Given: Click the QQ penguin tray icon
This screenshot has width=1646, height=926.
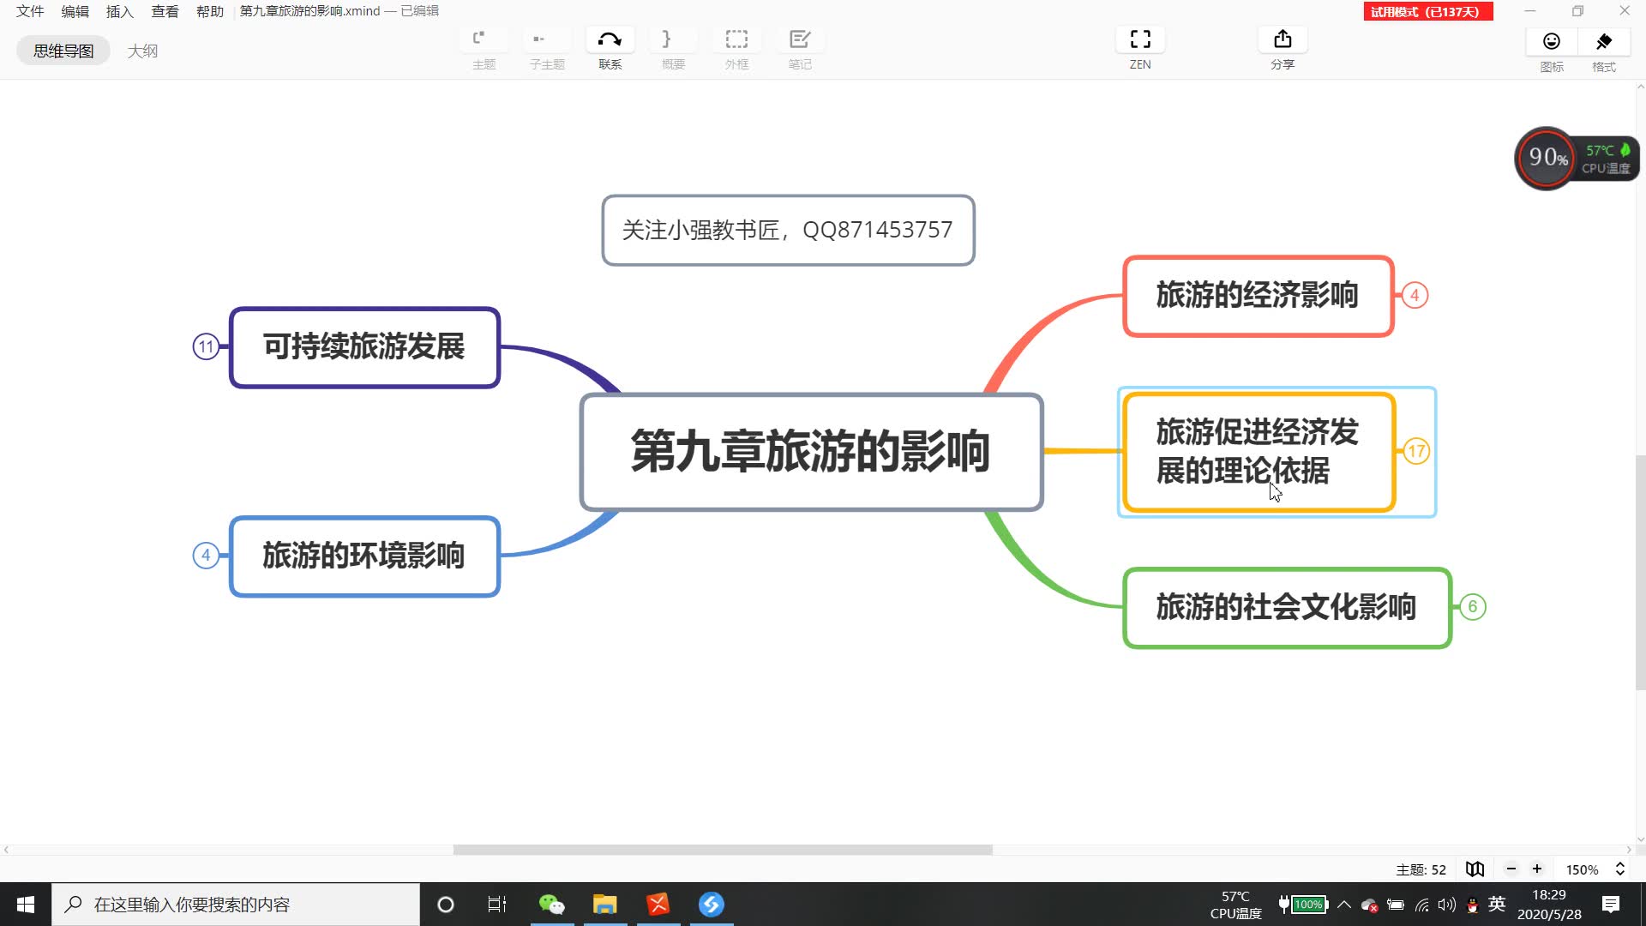Looking at the screenshot, I should (1472, 905).
